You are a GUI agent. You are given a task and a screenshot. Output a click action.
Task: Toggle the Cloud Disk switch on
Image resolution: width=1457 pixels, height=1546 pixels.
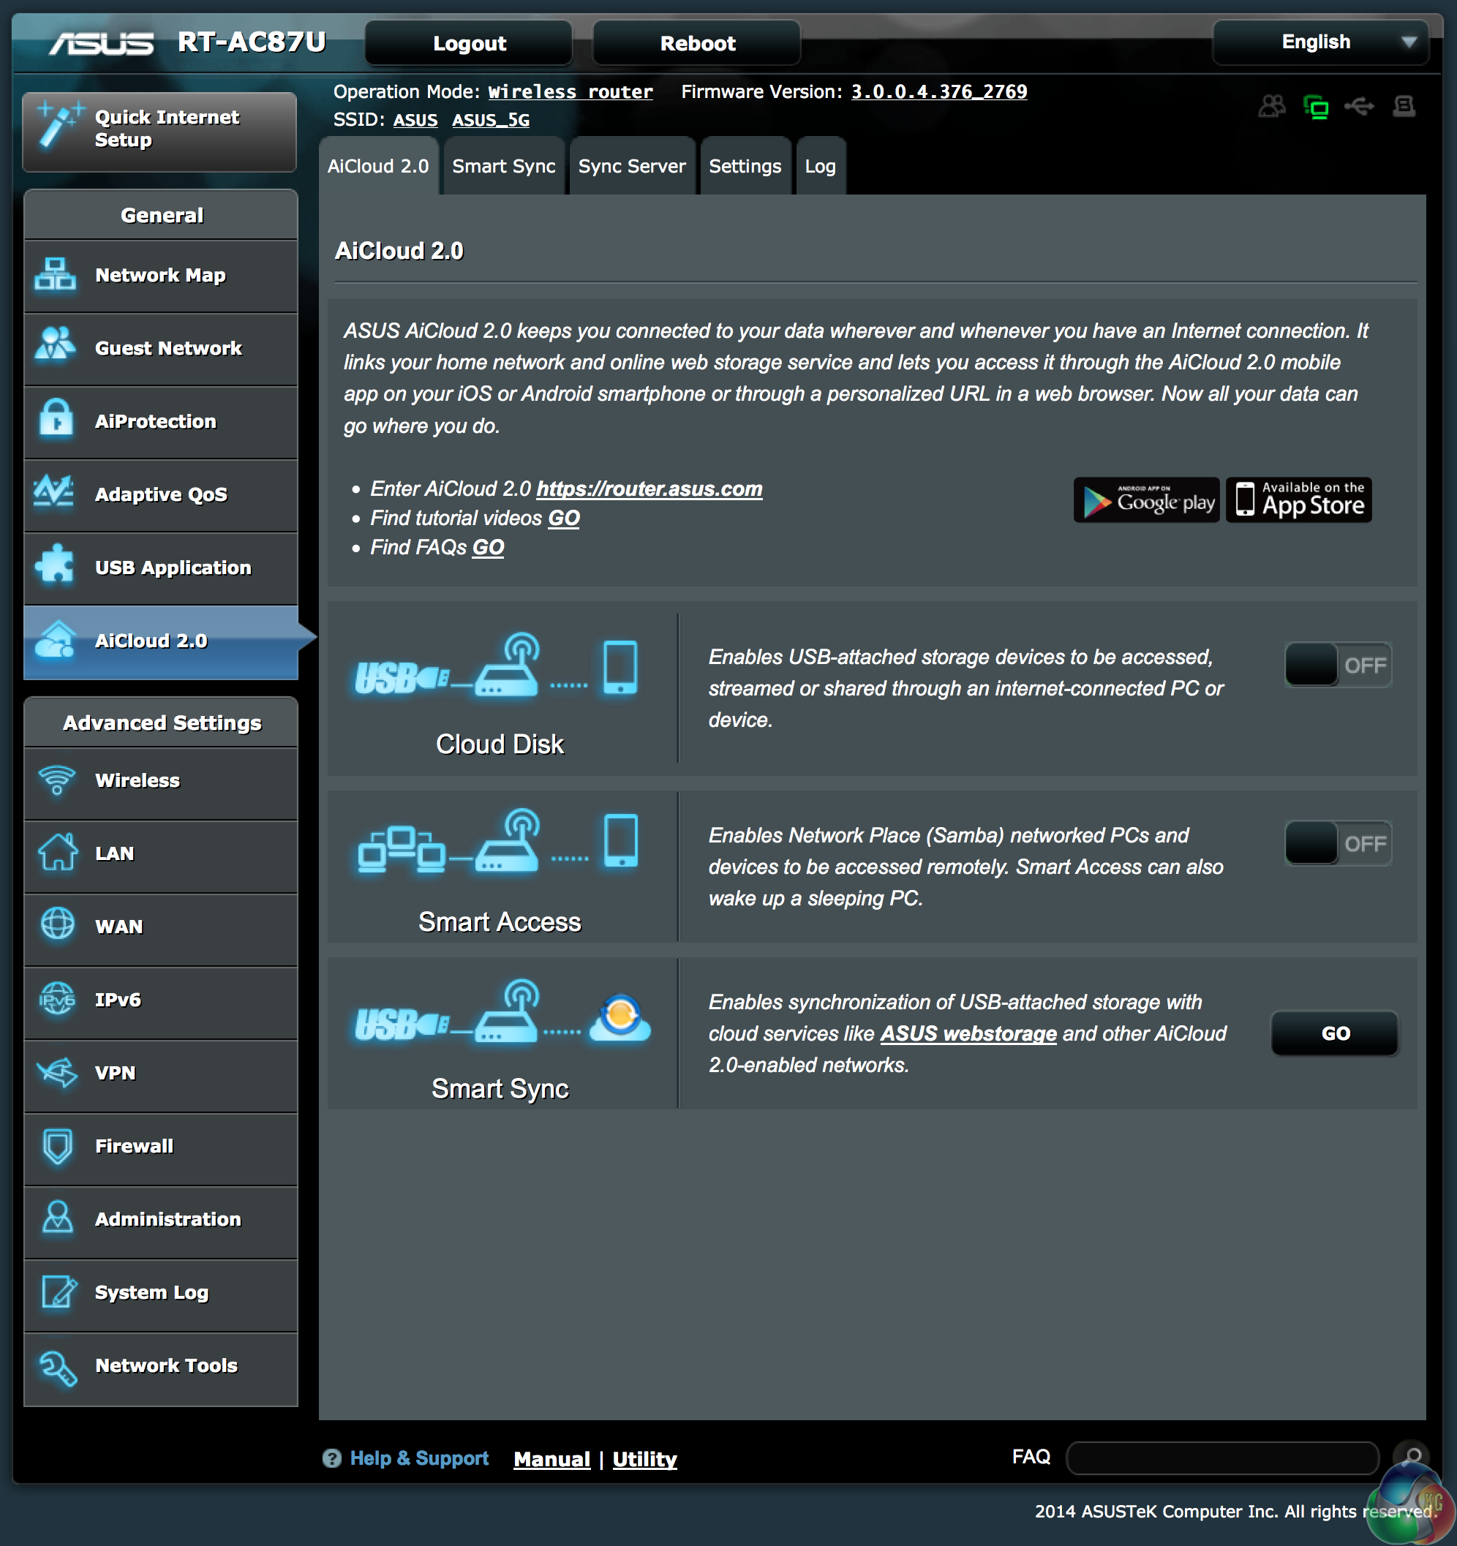point(1337,665)
